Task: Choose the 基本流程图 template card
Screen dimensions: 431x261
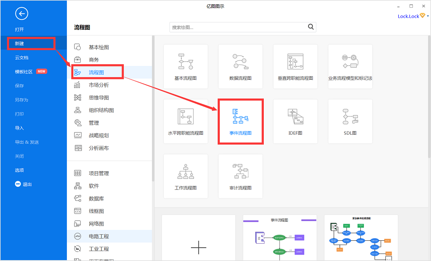Action: click(185, 66)
